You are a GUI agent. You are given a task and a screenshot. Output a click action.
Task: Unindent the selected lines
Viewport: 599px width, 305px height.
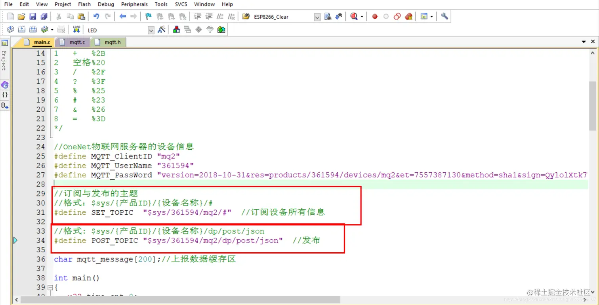click(x=209, y=17)
